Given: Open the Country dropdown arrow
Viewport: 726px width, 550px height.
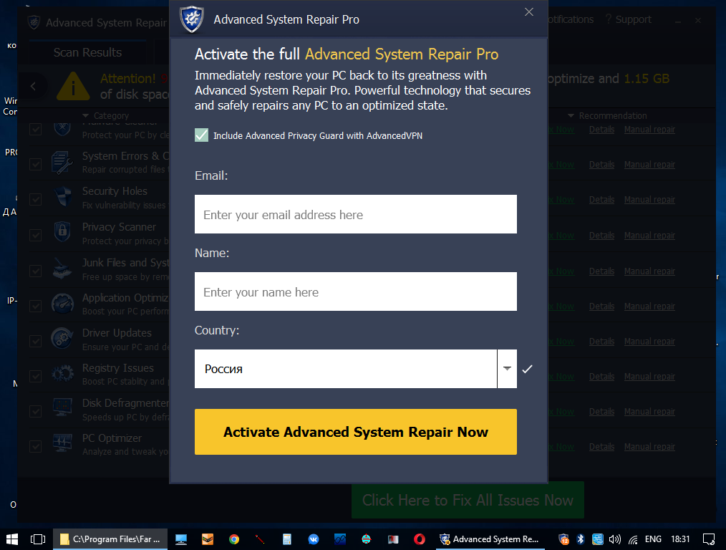Looking at the screenshot, I should tap(507, 369).
